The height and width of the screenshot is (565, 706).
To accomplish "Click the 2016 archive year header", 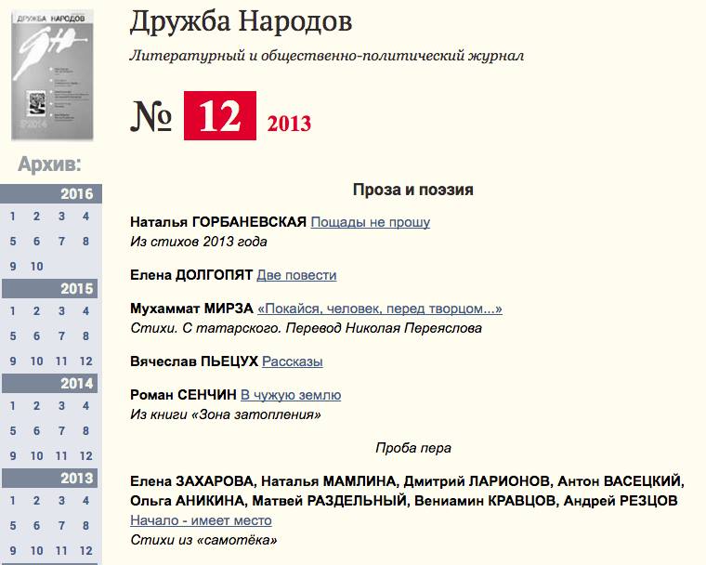I will click(x=51, y=193).
